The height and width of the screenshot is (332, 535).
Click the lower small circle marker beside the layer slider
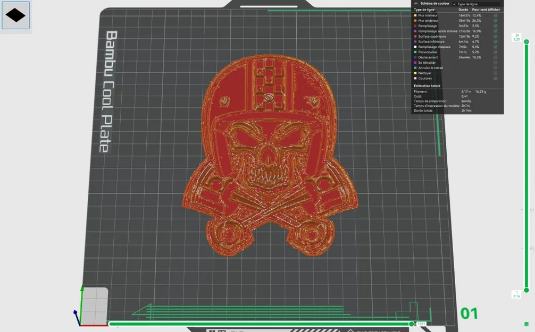pyautogui.click(x=532, y=249)
